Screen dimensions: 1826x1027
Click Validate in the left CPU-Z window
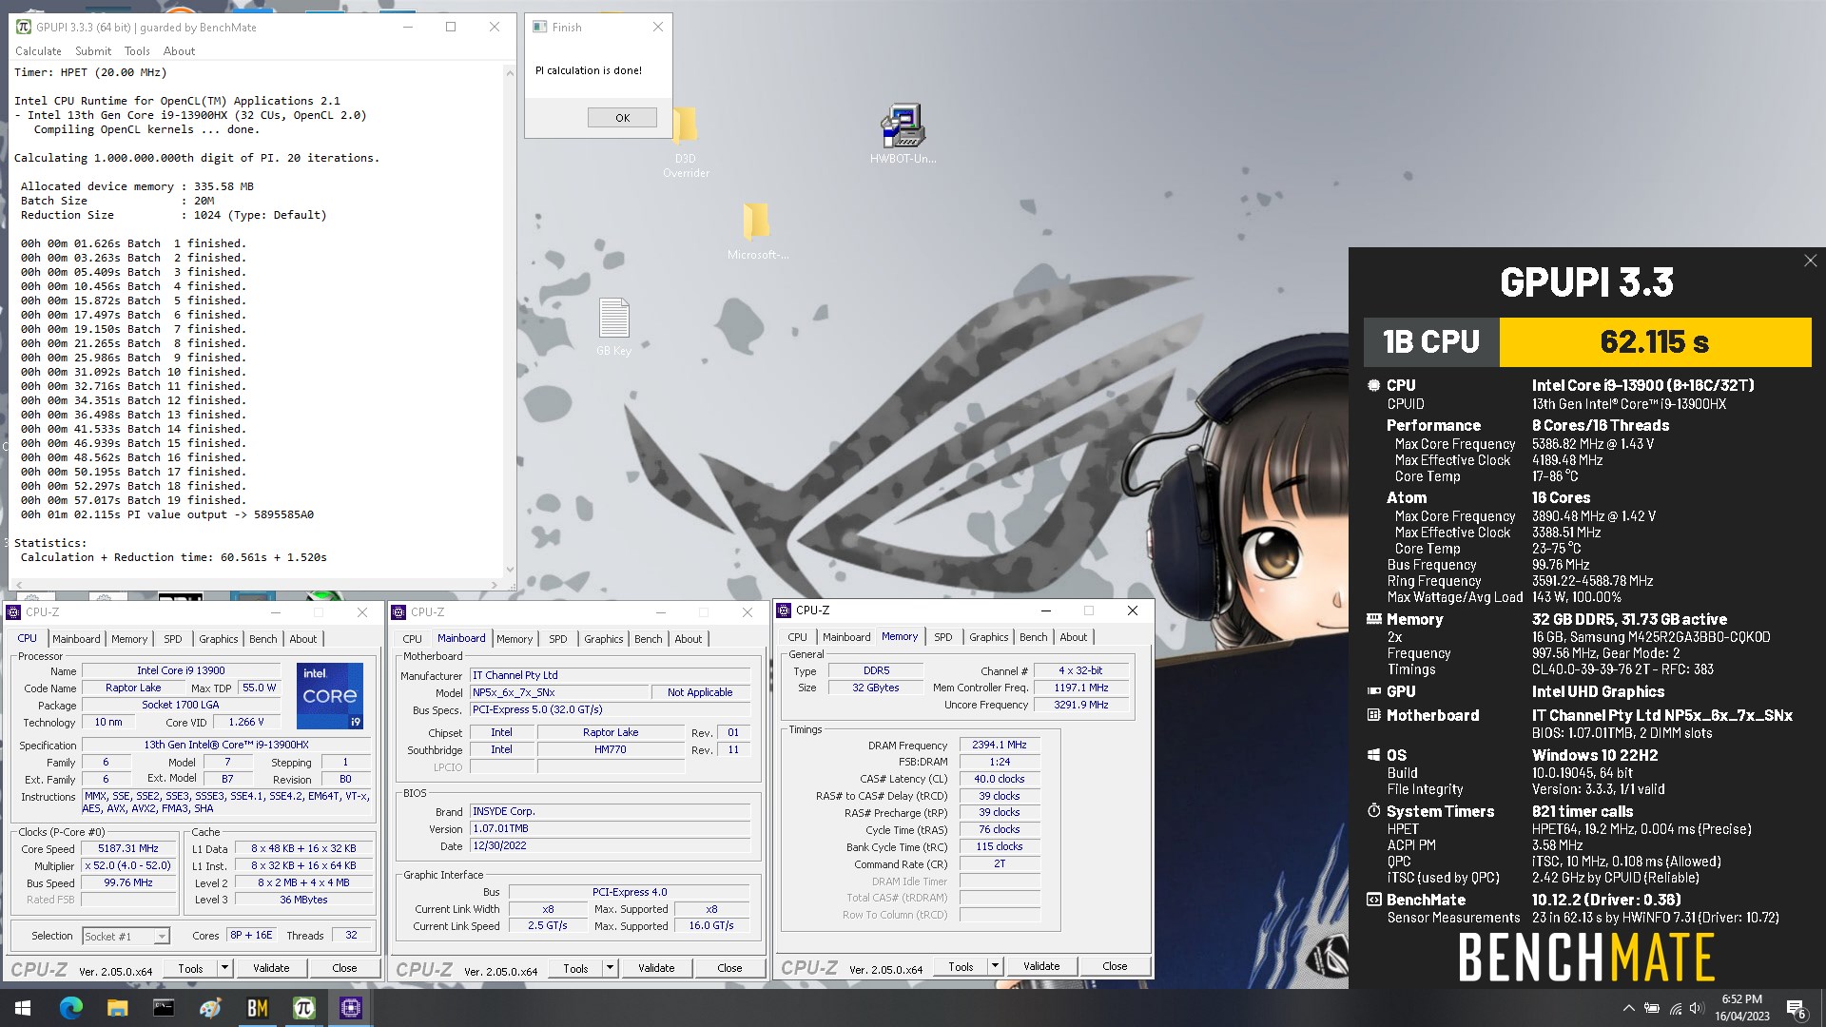point(271,968)
